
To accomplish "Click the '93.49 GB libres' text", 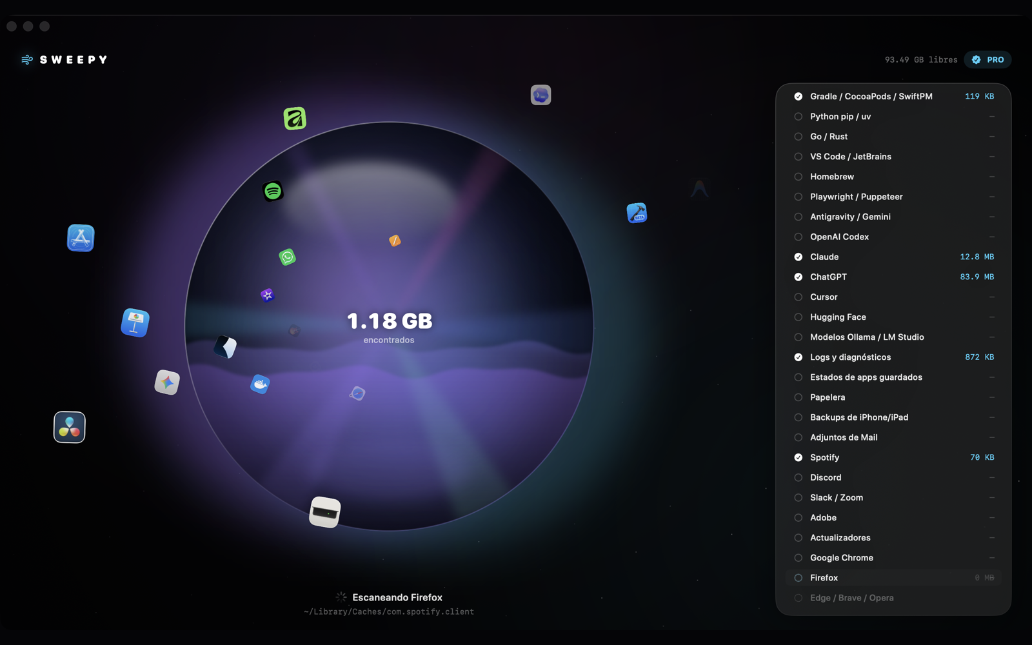I will click(x=921, y=59).
